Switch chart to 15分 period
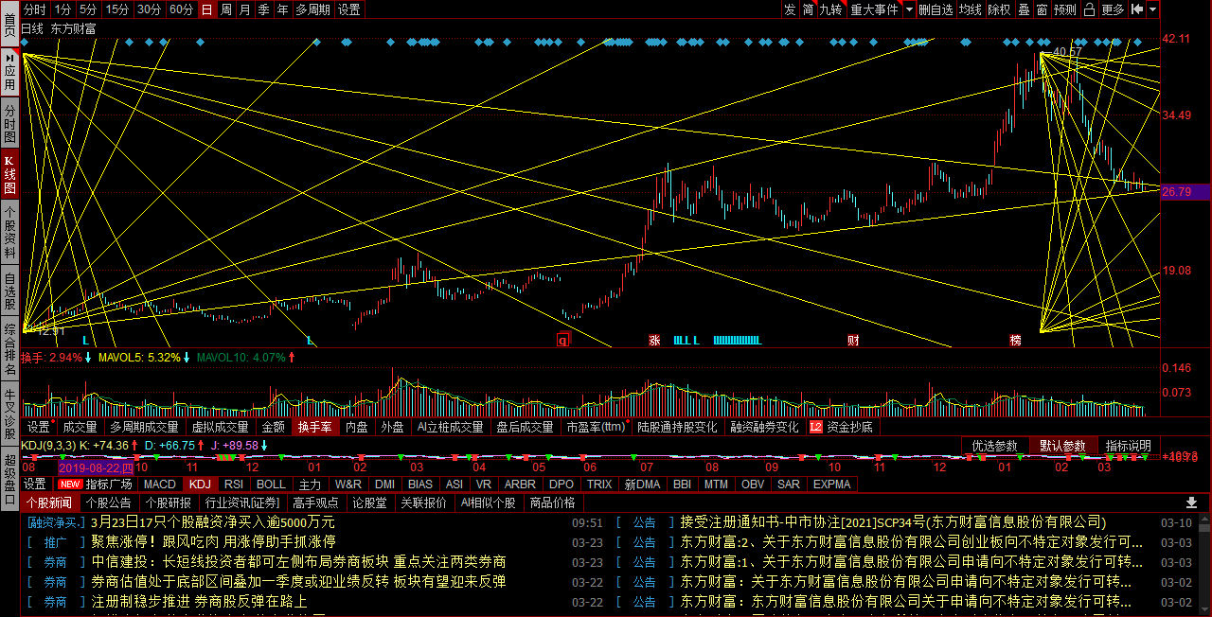The image size is (1212, 617). 117,9
